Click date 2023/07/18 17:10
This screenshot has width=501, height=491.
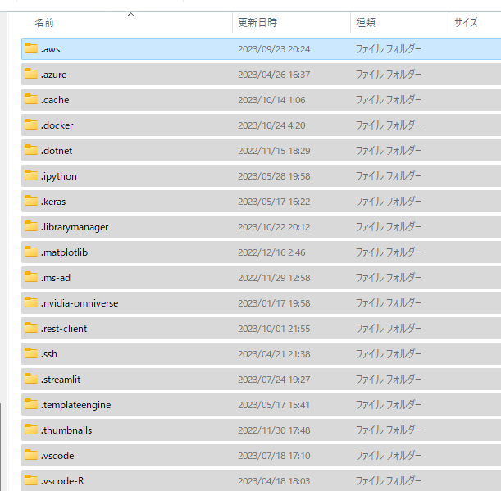(x=274, y=456)
